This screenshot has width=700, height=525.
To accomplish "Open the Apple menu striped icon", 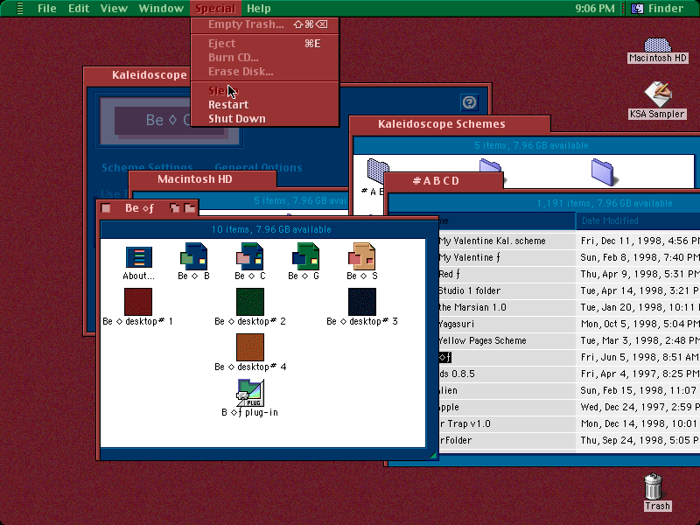I will 19,8.
